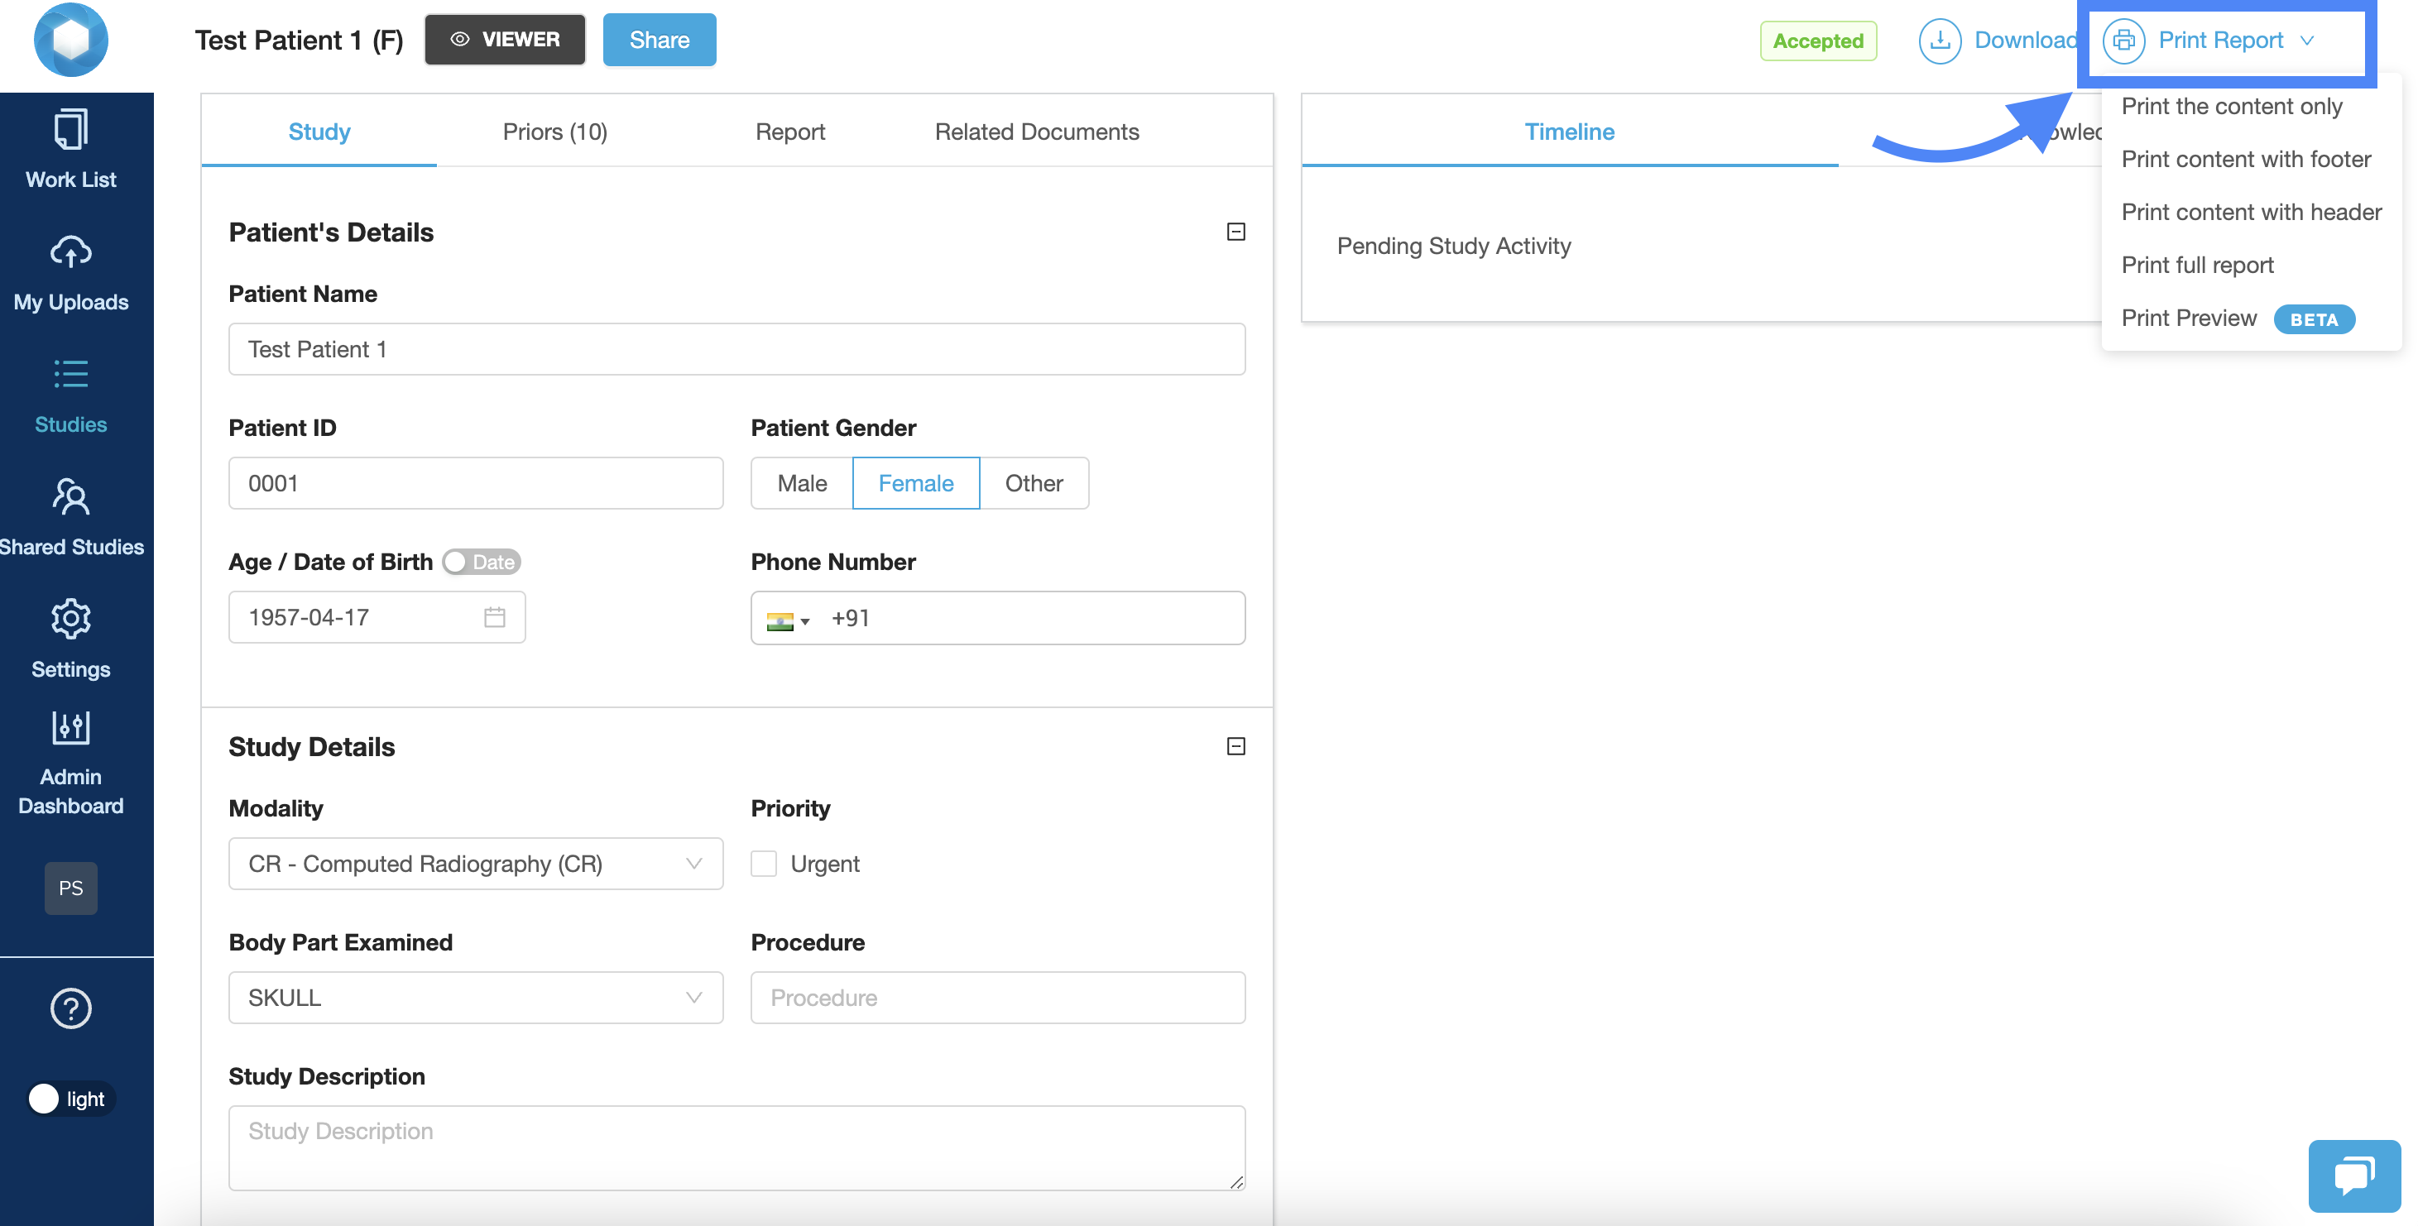Open the chat widget icon
This screenshot has height=1226, width=2418.
2353,1175
